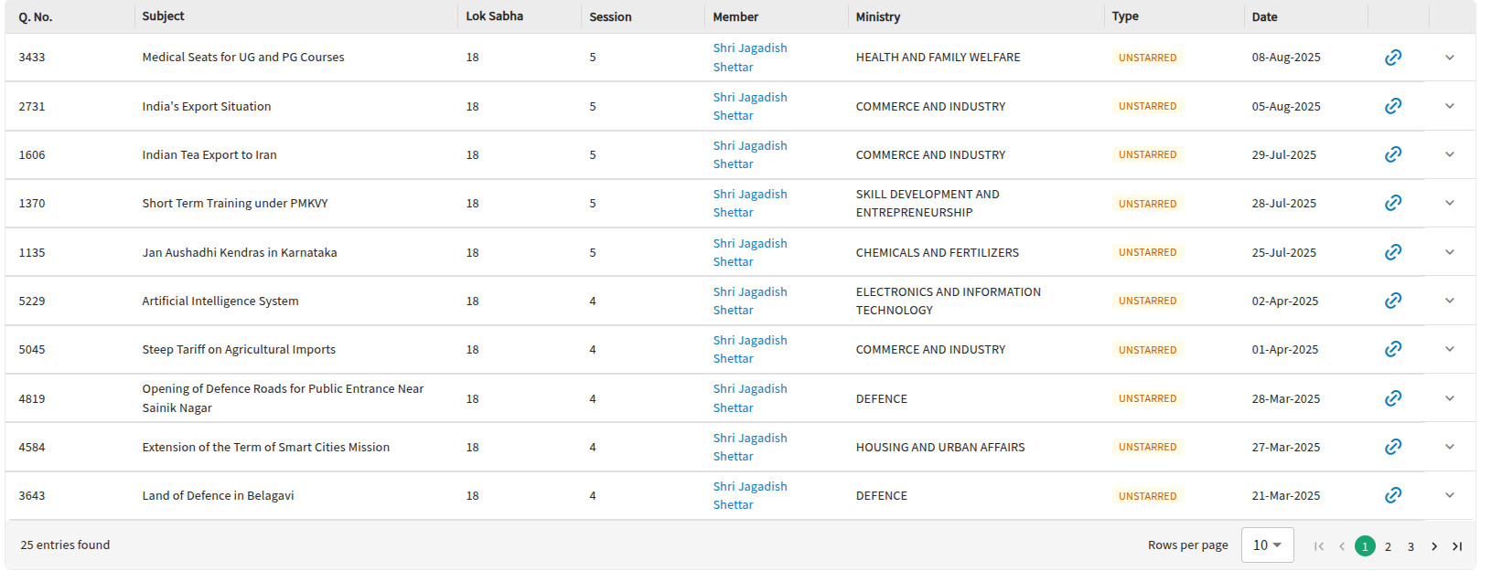Click UNSTARRED badge for question 3433
Screen dimensions: 1502x571
pos(1147,58)
